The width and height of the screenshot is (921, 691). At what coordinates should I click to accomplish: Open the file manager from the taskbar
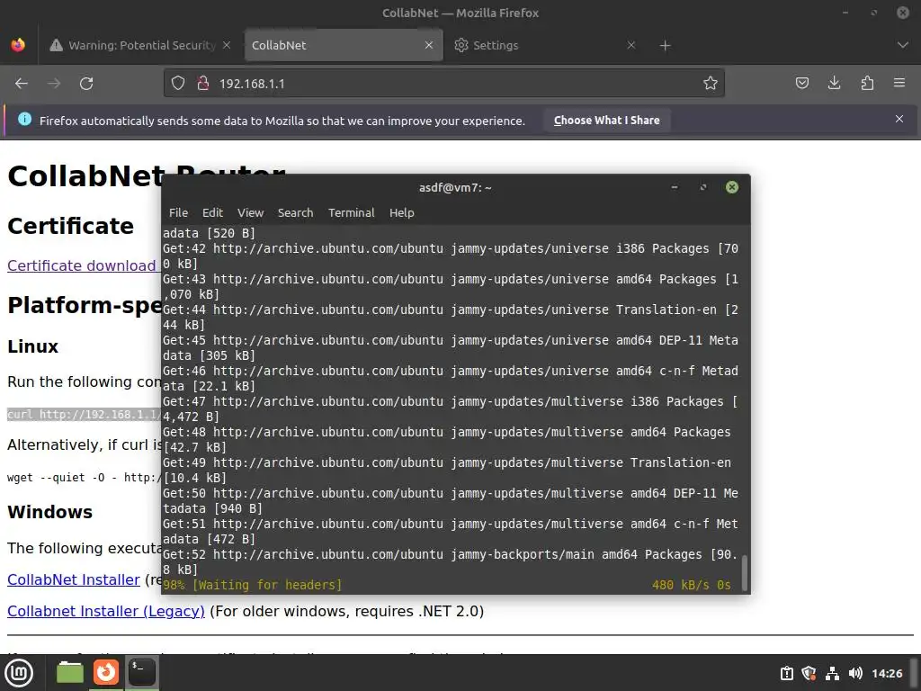point(69,673)
